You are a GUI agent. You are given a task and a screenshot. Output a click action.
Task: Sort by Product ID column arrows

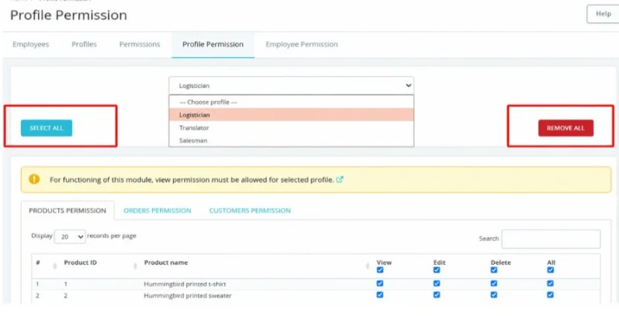135,266
